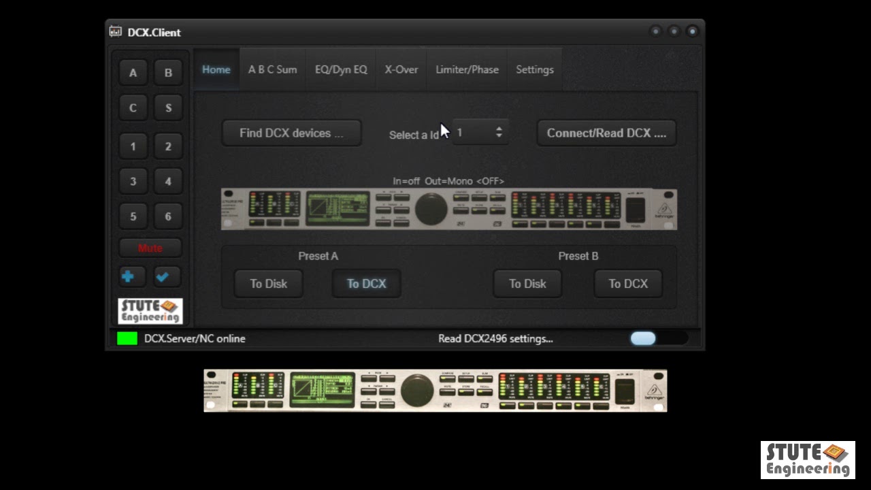Click 'In=off Out=Mono <OFF>' status text

(x=448, y=181)
